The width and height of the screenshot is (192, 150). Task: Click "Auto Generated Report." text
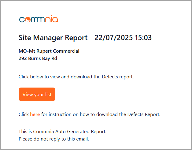click(81, 132)
